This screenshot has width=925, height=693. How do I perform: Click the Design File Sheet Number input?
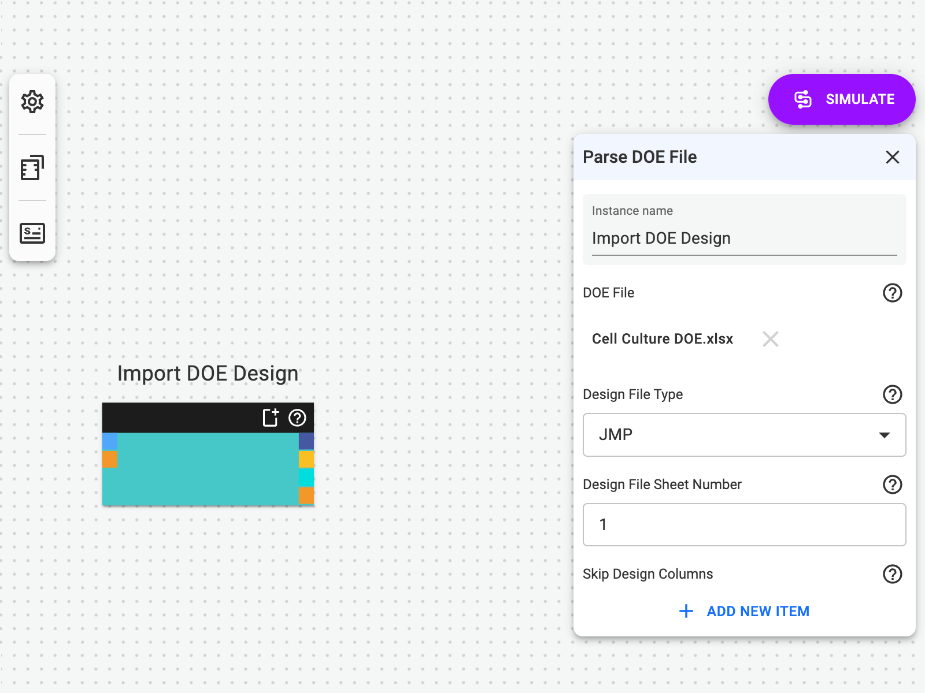click(x=744, y=524)
